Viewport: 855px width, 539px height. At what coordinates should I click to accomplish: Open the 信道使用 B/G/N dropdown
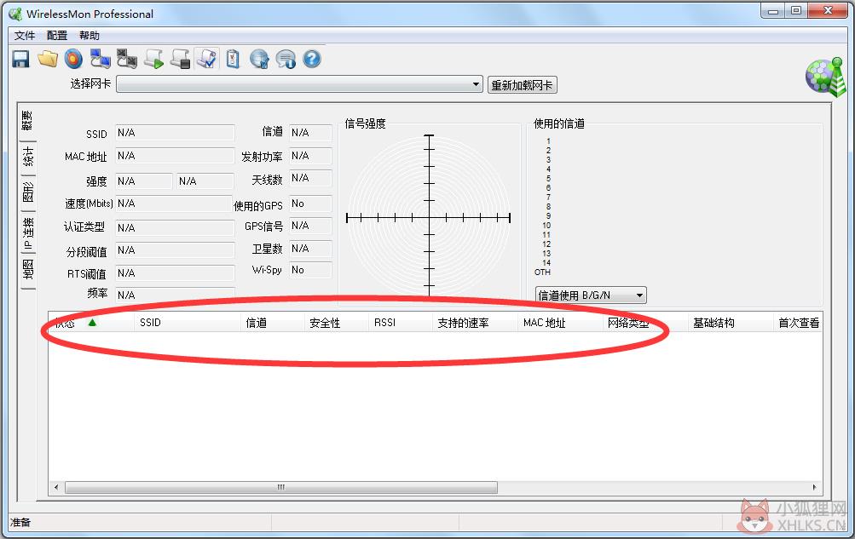[591, 295]
